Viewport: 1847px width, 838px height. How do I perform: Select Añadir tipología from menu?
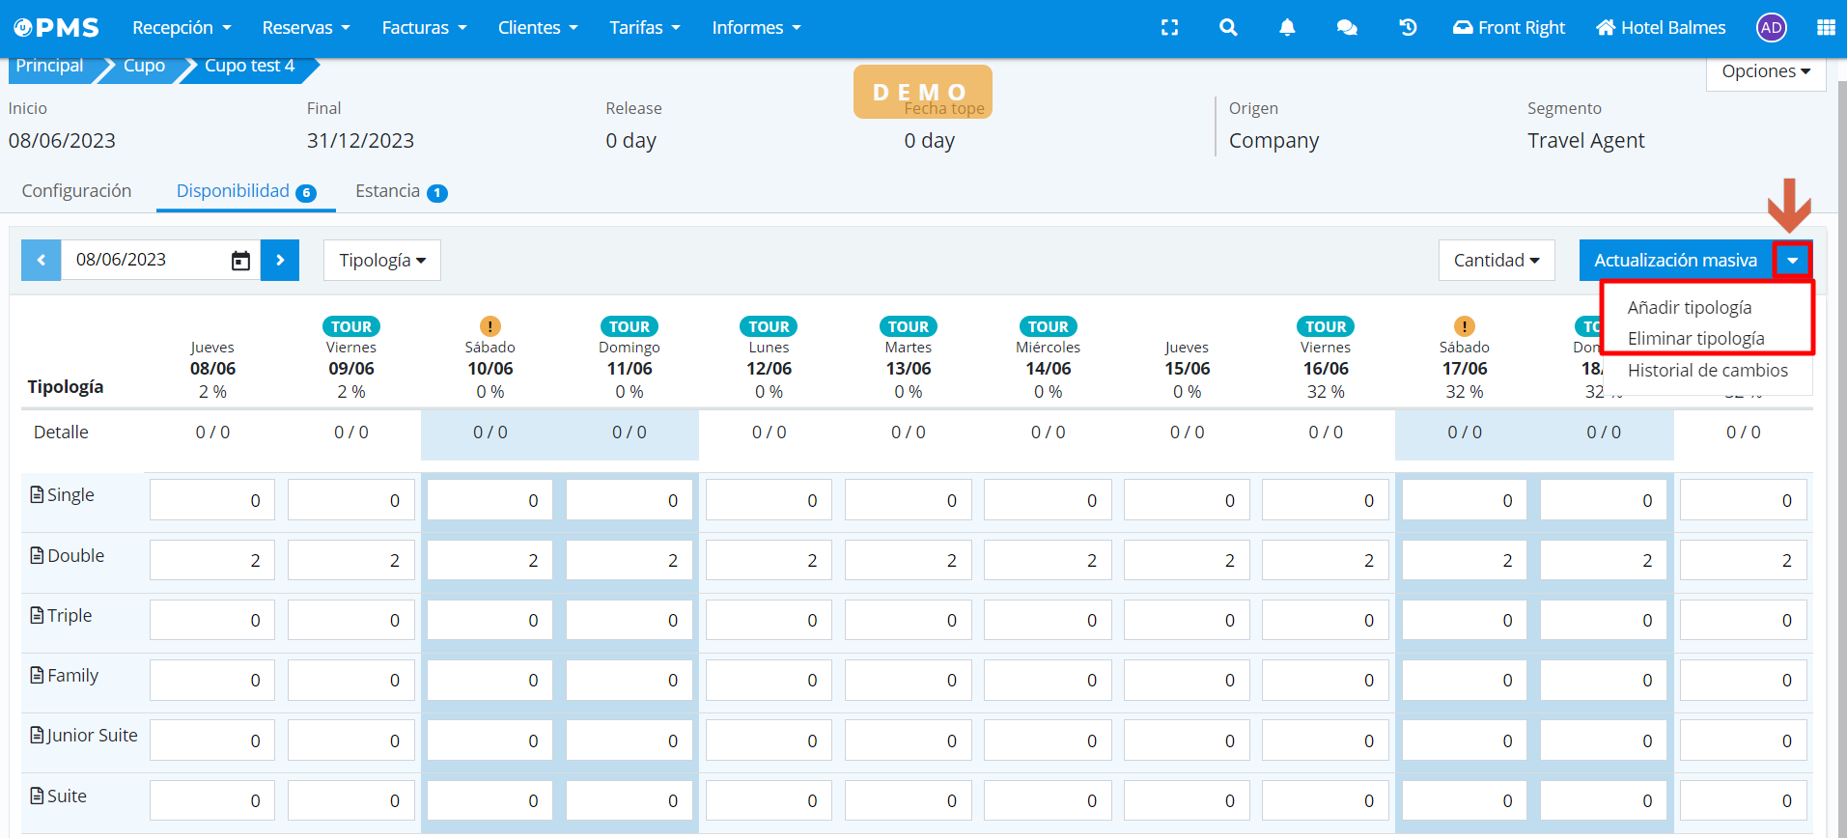click(1689, 308)
